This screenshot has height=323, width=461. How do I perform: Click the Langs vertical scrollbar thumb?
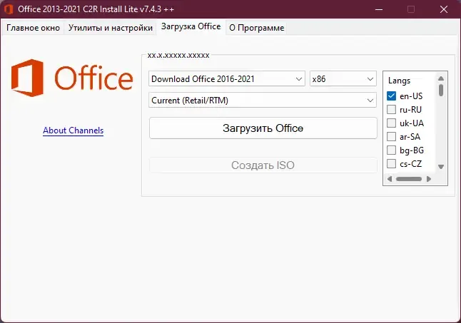tap(441, 90)
